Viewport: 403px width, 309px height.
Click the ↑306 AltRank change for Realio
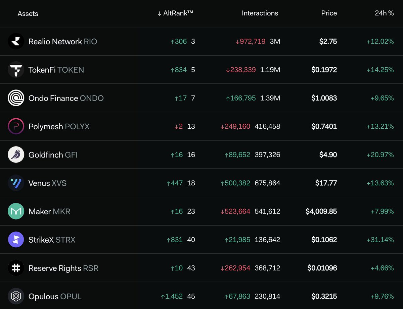pos(179,42)
